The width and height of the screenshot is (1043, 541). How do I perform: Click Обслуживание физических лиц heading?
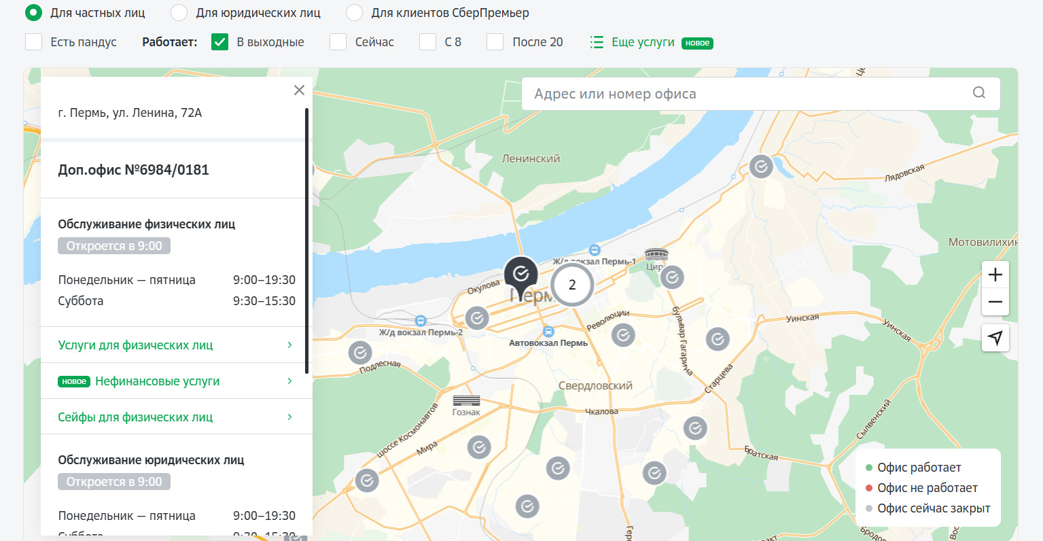tap(147, 224)
